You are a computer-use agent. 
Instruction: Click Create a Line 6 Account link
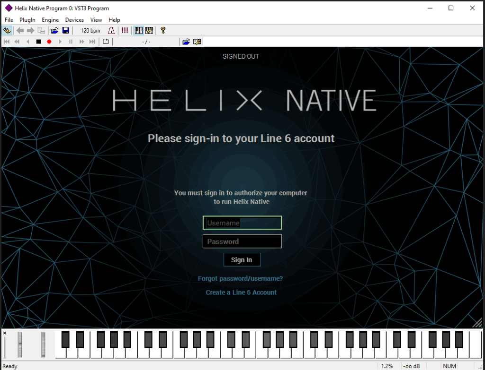(241, 293)
